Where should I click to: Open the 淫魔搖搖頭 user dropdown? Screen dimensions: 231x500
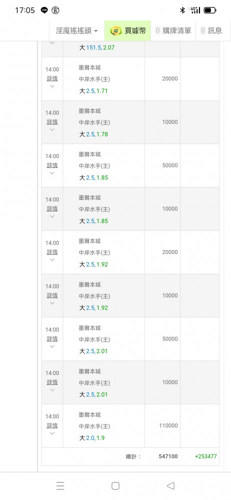(77, 30)
